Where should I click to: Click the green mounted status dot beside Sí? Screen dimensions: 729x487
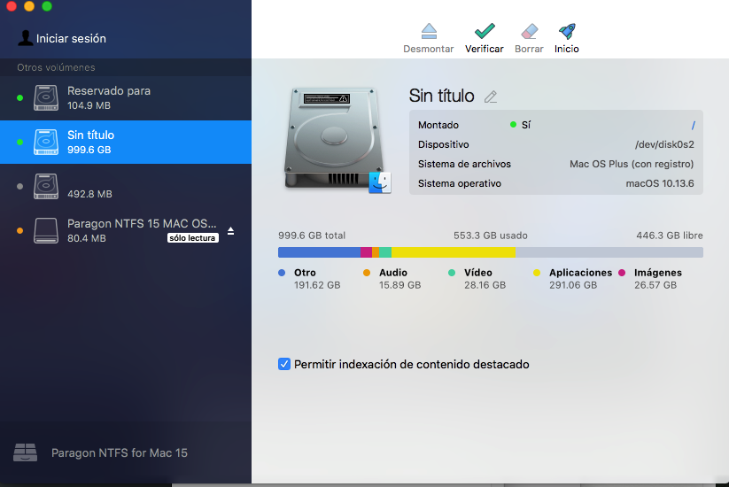tap(513, 125)
